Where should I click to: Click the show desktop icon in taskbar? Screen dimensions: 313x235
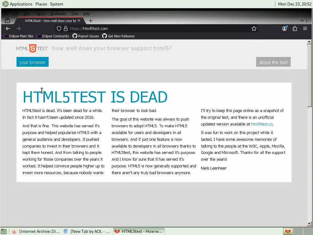pos(4,232)
